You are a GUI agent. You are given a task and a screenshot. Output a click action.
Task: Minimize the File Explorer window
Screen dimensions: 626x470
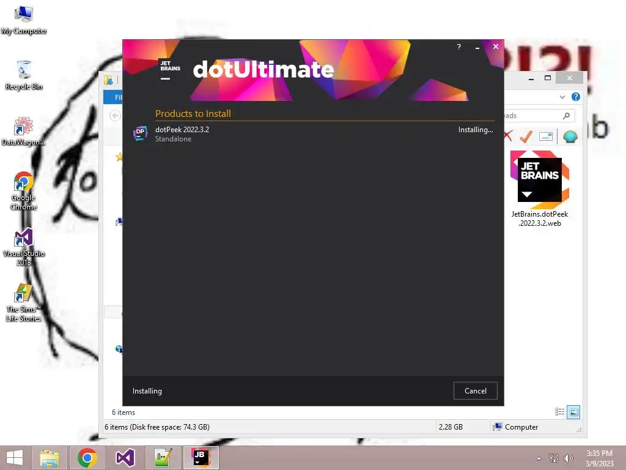(531, 78)
